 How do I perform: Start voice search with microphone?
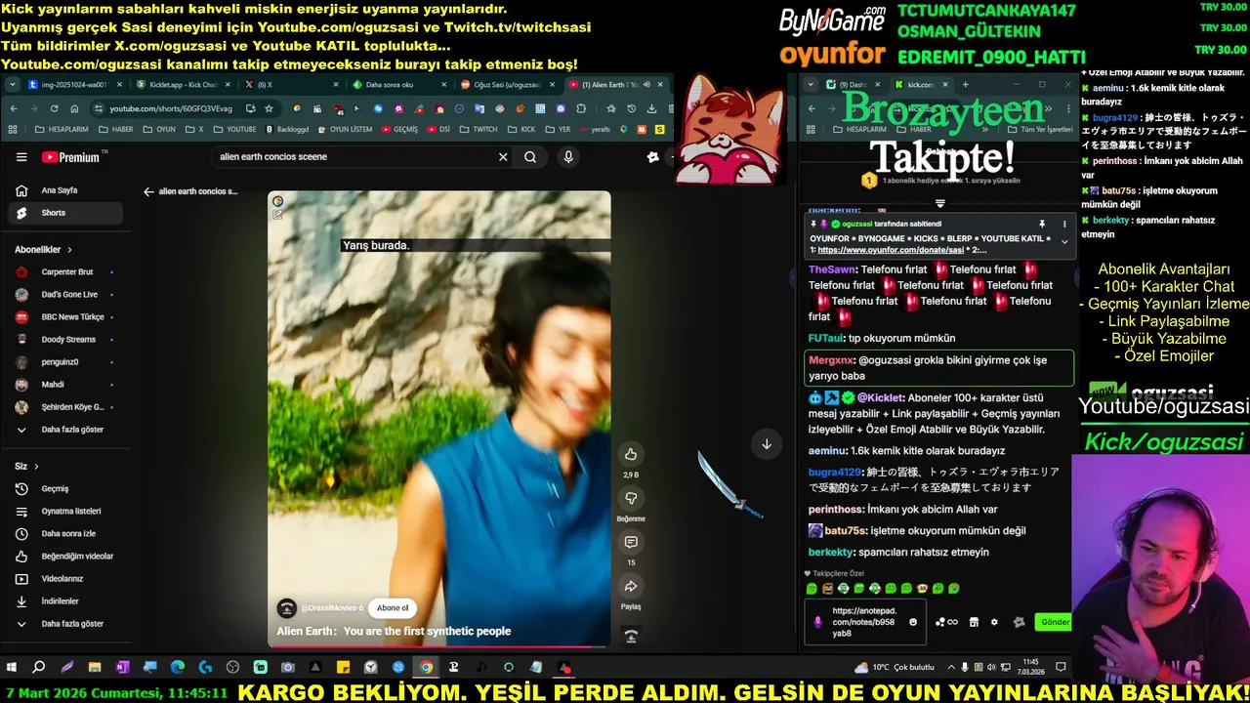click(x=568, y=157)
